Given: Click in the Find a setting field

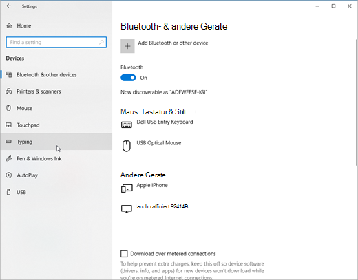Looking at the screenshot, I should pyautogui.click(x=56, y=42).
